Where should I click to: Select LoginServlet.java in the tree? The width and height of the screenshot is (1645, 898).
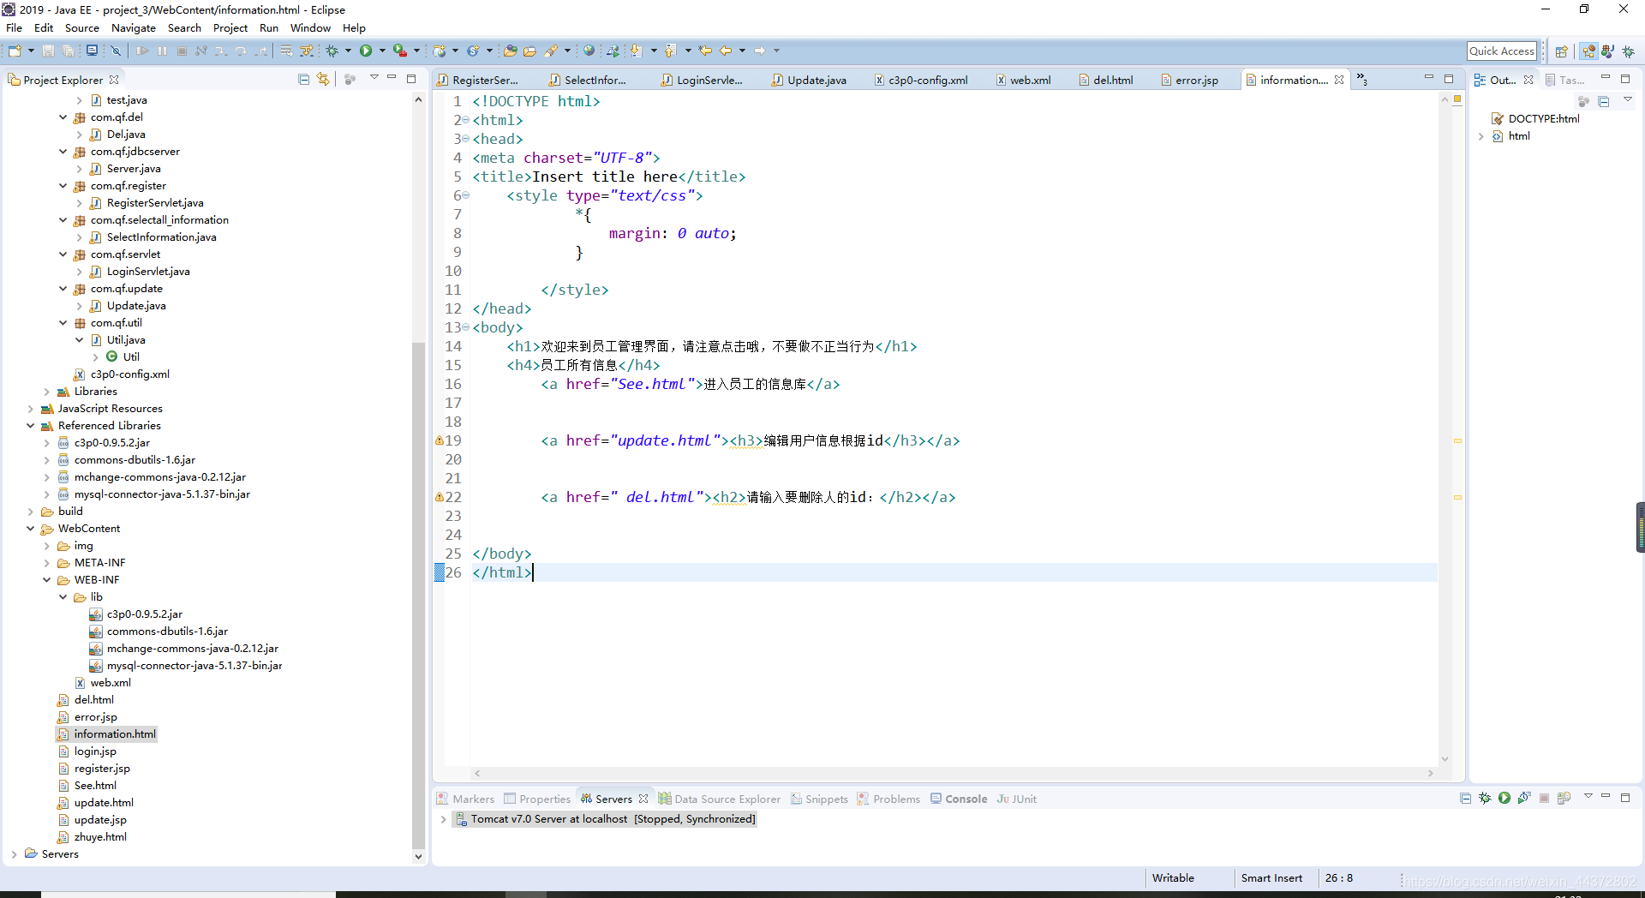click(x=148, y=272)
